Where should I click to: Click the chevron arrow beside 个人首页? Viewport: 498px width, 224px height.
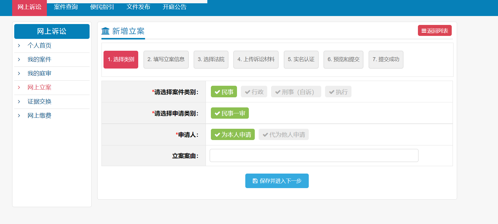click(19, 45)
